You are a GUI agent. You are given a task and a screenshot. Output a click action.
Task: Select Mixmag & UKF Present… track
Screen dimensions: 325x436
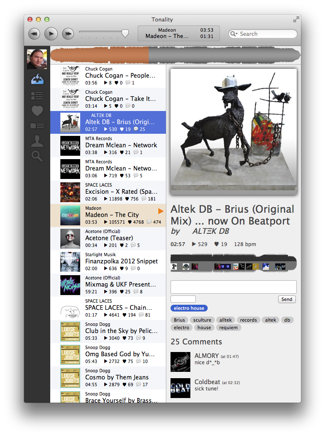pyautogui.click(x=108, y=285)
